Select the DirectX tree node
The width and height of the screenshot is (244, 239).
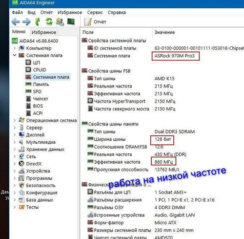coord(34,164)
